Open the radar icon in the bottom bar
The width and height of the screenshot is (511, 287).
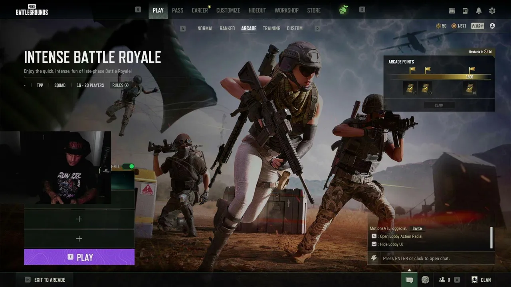point(426,280)
